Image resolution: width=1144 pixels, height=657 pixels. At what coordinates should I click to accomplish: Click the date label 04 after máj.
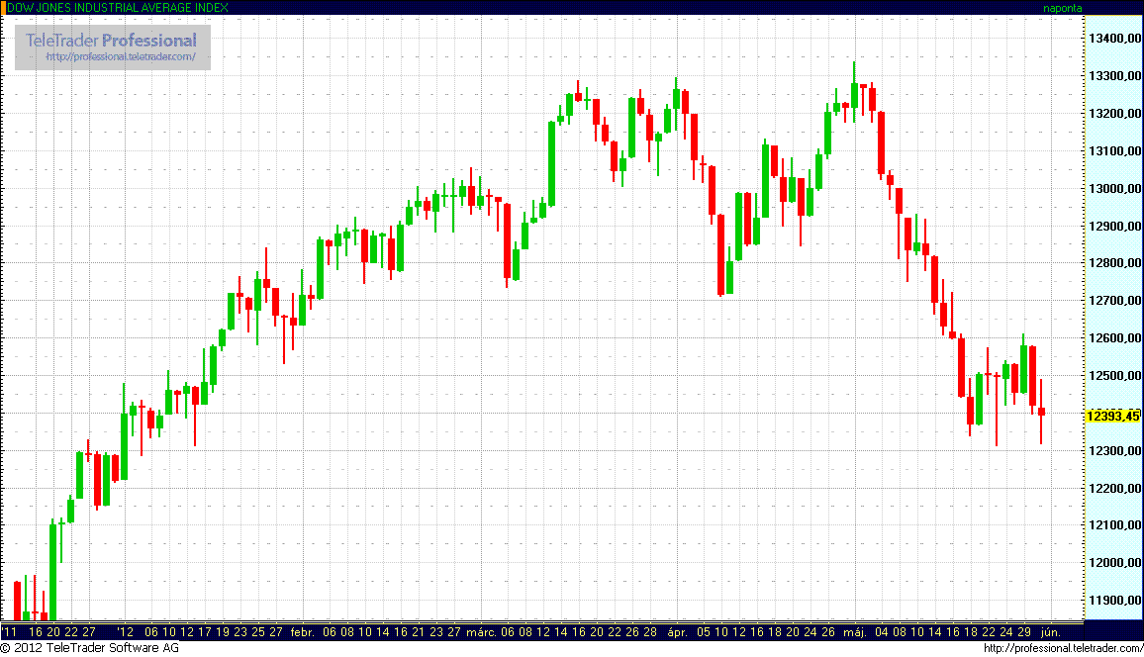(x=882, y=632)
